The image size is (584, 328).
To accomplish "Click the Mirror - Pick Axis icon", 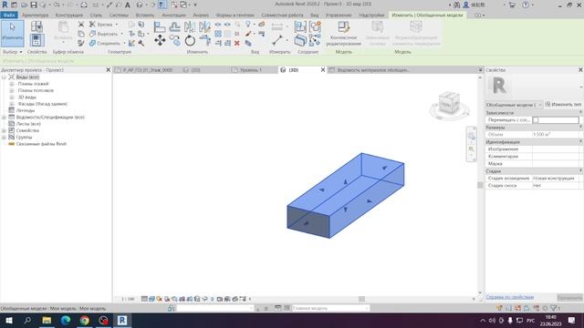I will tap(190, 26).
